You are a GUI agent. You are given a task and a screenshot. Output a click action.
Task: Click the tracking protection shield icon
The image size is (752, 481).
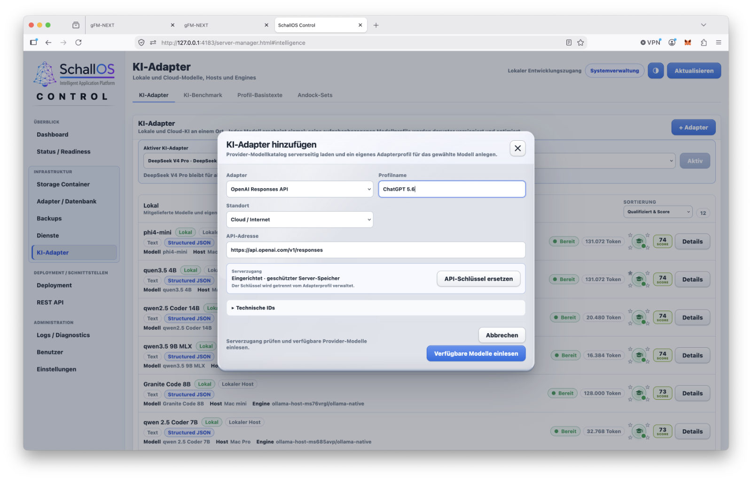pyautogui.click(x=141, y=43)
